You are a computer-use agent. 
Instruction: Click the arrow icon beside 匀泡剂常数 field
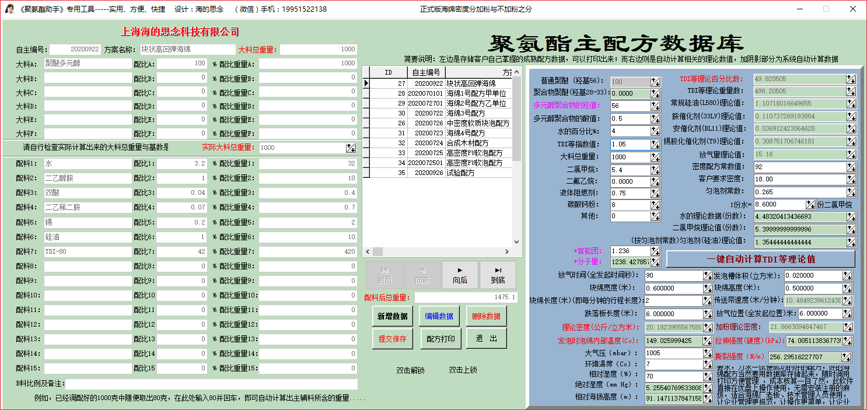click(851, 192)
